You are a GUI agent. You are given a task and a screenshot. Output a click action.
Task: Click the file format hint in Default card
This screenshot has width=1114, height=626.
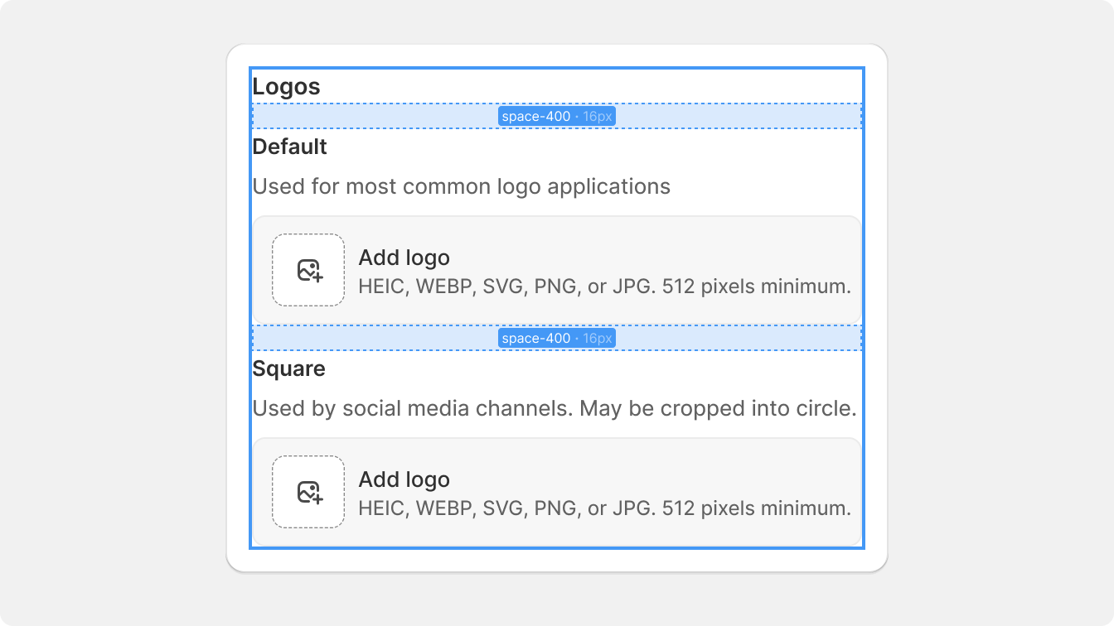tap(604, 287)
